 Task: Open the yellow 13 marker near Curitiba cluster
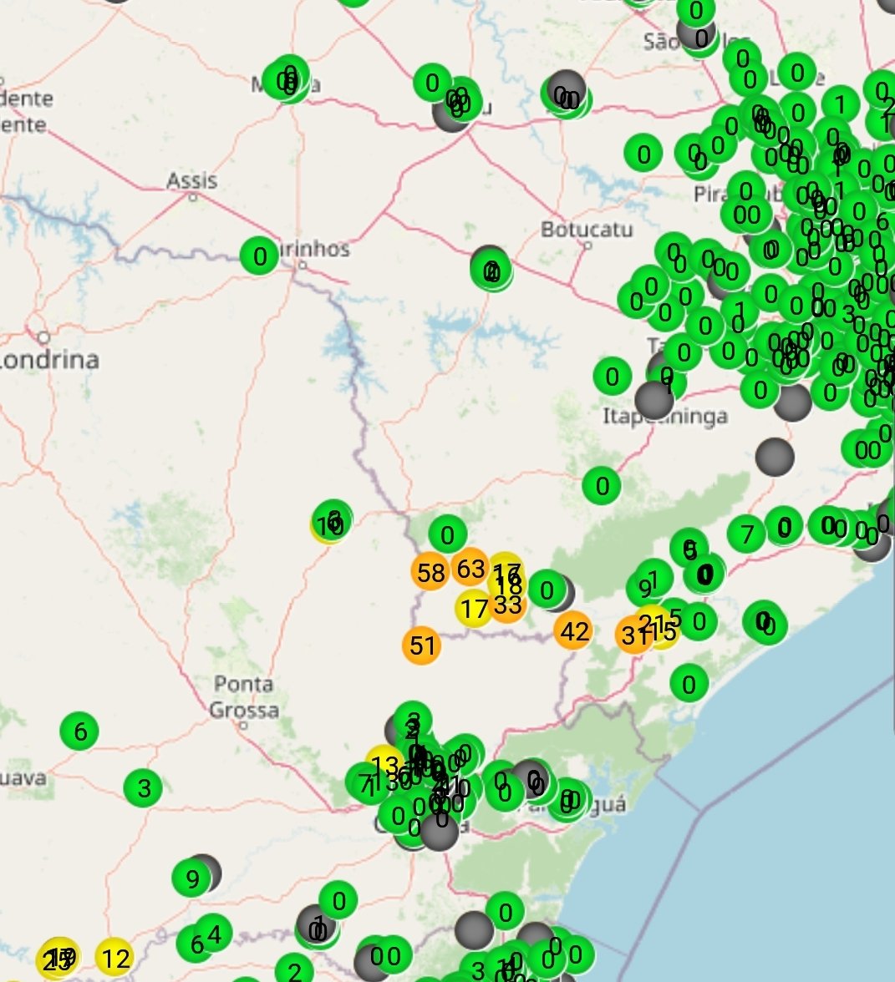pyautogui.click(x=384, y=764)
